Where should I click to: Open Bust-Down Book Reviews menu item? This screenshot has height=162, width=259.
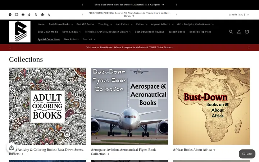click(150, 32)
